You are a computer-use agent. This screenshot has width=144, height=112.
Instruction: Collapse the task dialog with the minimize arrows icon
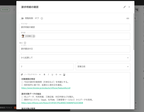click(x=124, y=7)
